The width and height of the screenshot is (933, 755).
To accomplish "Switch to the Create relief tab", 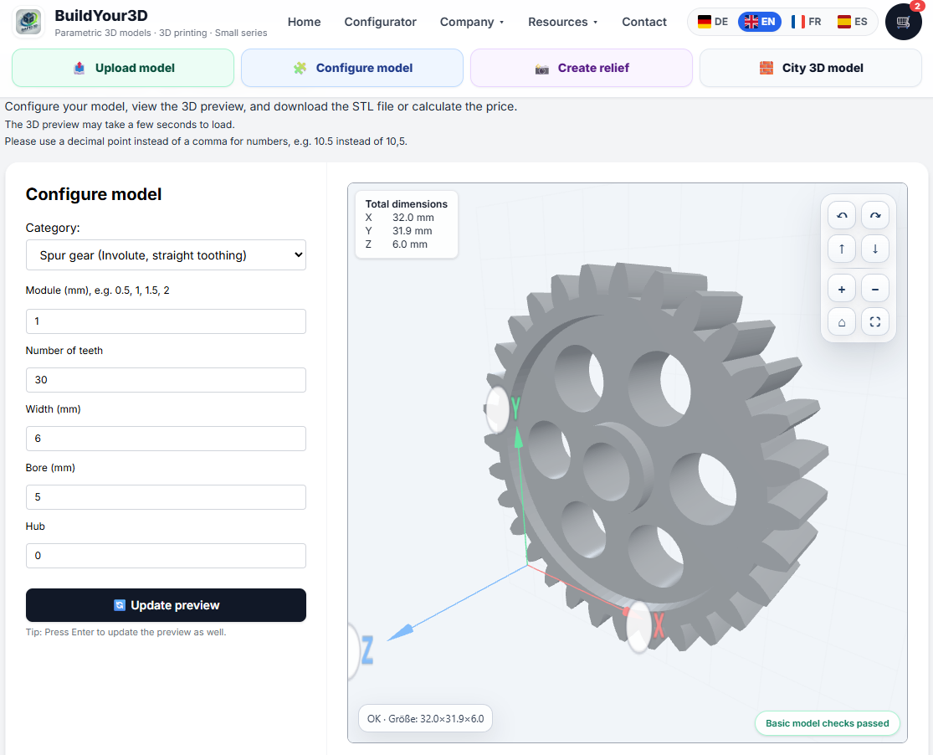I will tap(582, 68).
